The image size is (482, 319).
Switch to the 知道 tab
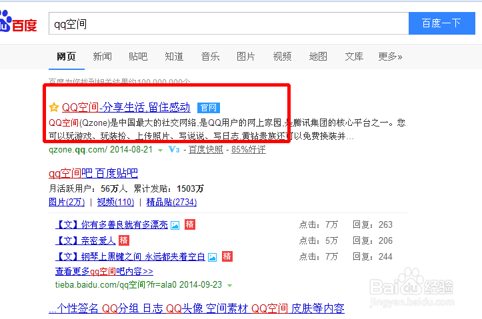[x=174, y=57]
